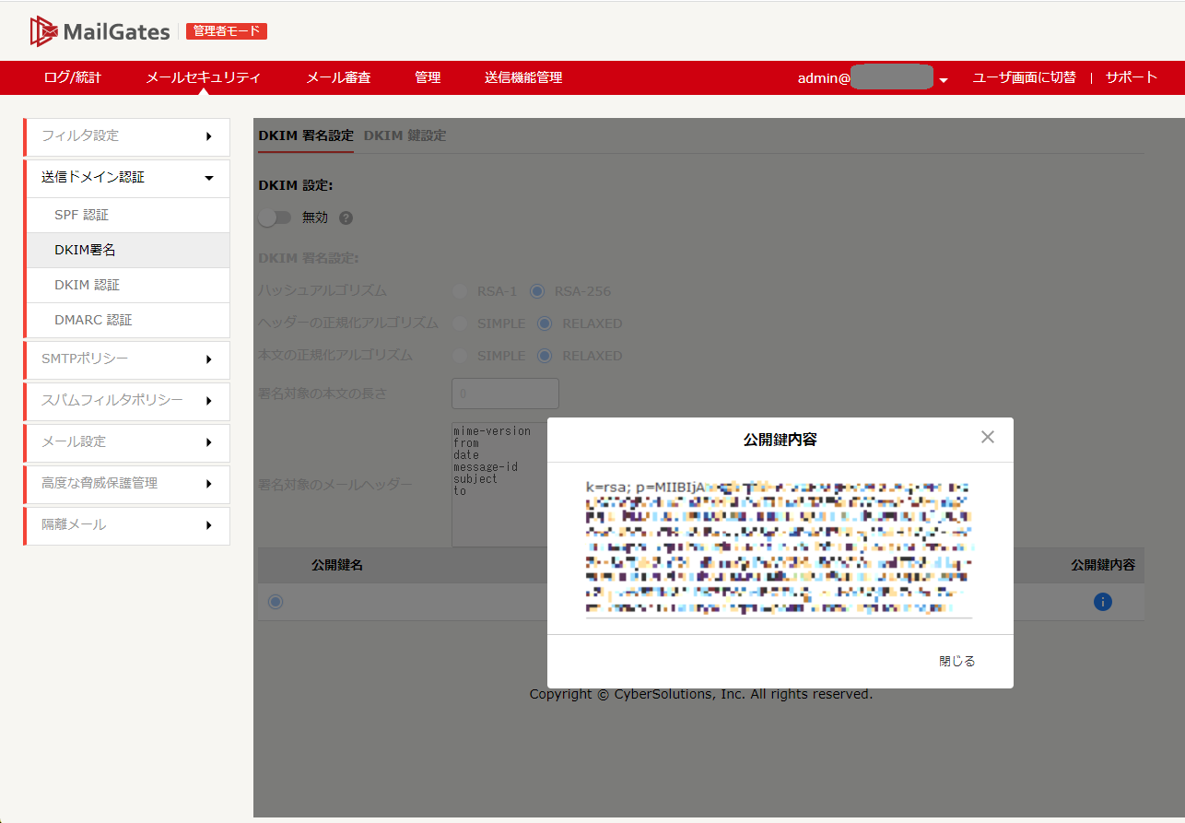This screenshot has width=1185, height=823.
Task: Select SIMPLE for header canonicalization
Action: point(459,323)
